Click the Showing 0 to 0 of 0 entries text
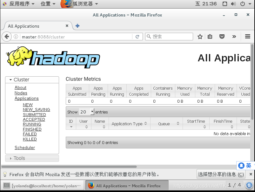 93,142
